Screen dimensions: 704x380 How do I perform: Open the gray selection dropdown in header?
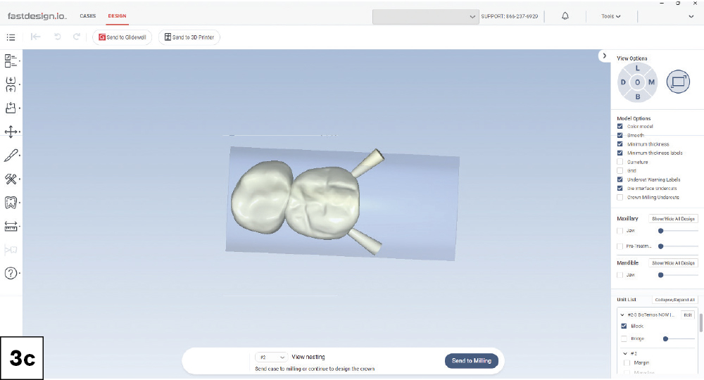pyautogui.click(x=425, y=17)
